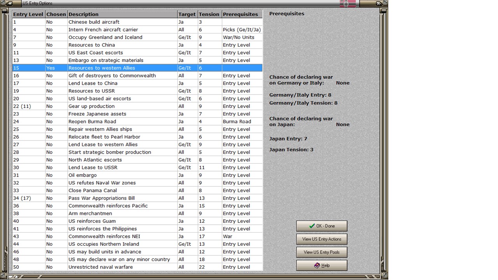Viewport: 498px width, 280px height.
Task: Select 'Relocate fleet to Pearl Harbor'
Action: pos(137,137)
